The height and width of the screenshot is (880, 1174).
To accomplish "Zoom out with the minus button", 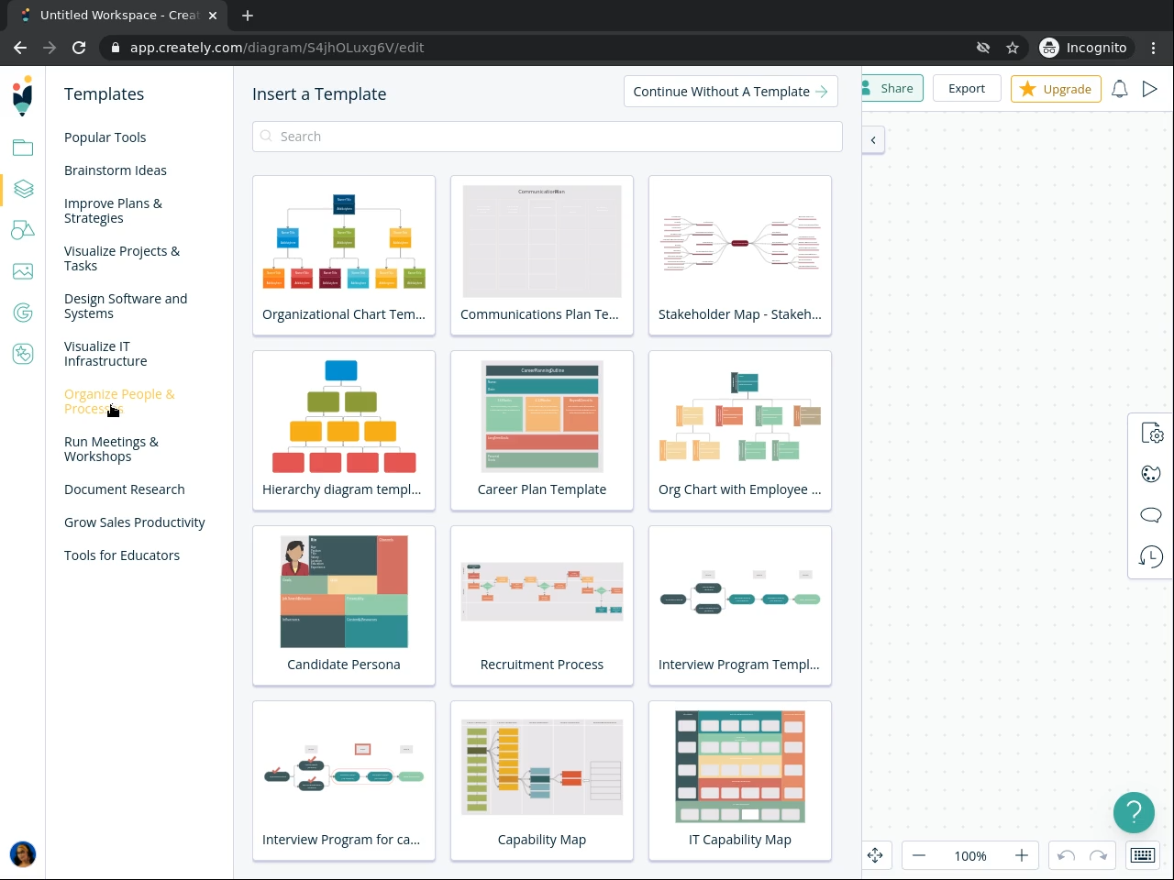I will coord(919,855).
